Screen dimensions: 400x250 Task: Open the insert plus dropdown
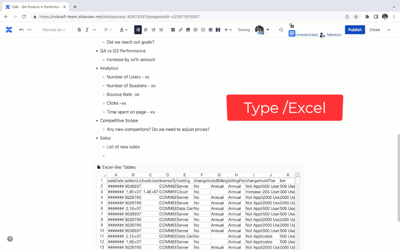click(x=228, y=30)
